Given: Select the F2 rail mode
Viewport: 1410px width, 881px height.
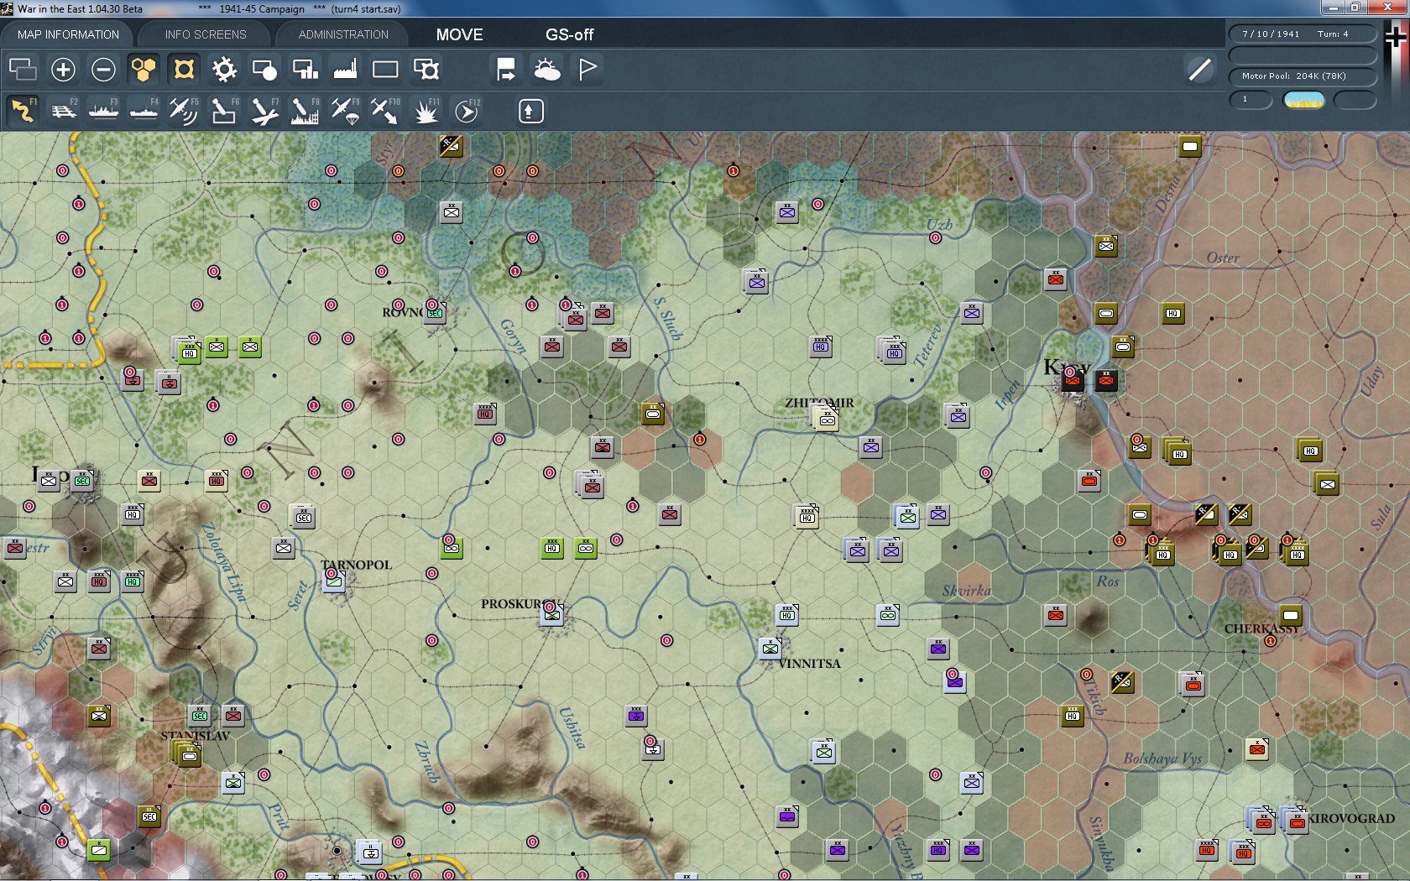Looking at the screenshot, I should tap(63, 111).
